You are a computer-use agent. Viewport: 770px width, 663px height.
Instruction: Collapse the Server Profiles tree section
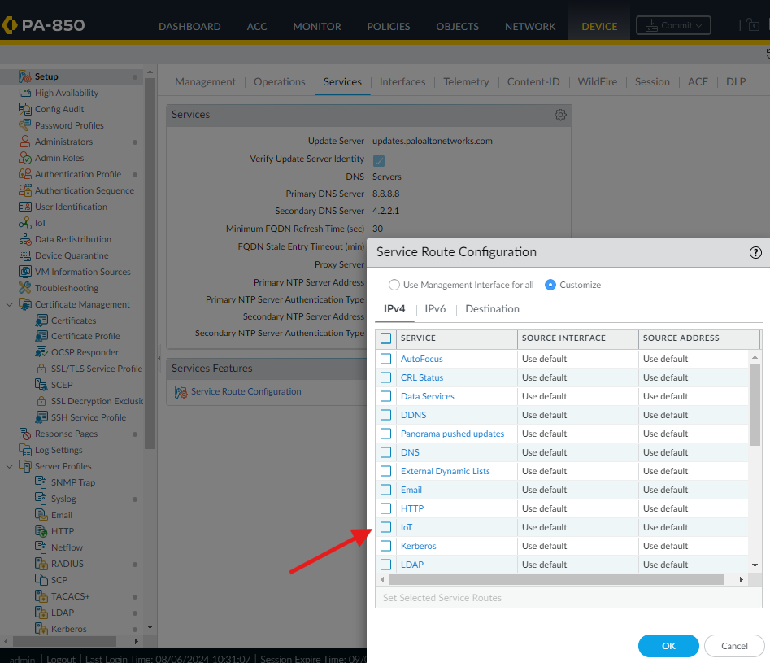(x=7, y=465)
